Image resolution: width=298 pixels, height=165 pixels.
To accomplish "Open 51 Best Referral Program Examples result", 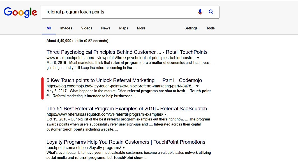I will click(x=127, y=109).
